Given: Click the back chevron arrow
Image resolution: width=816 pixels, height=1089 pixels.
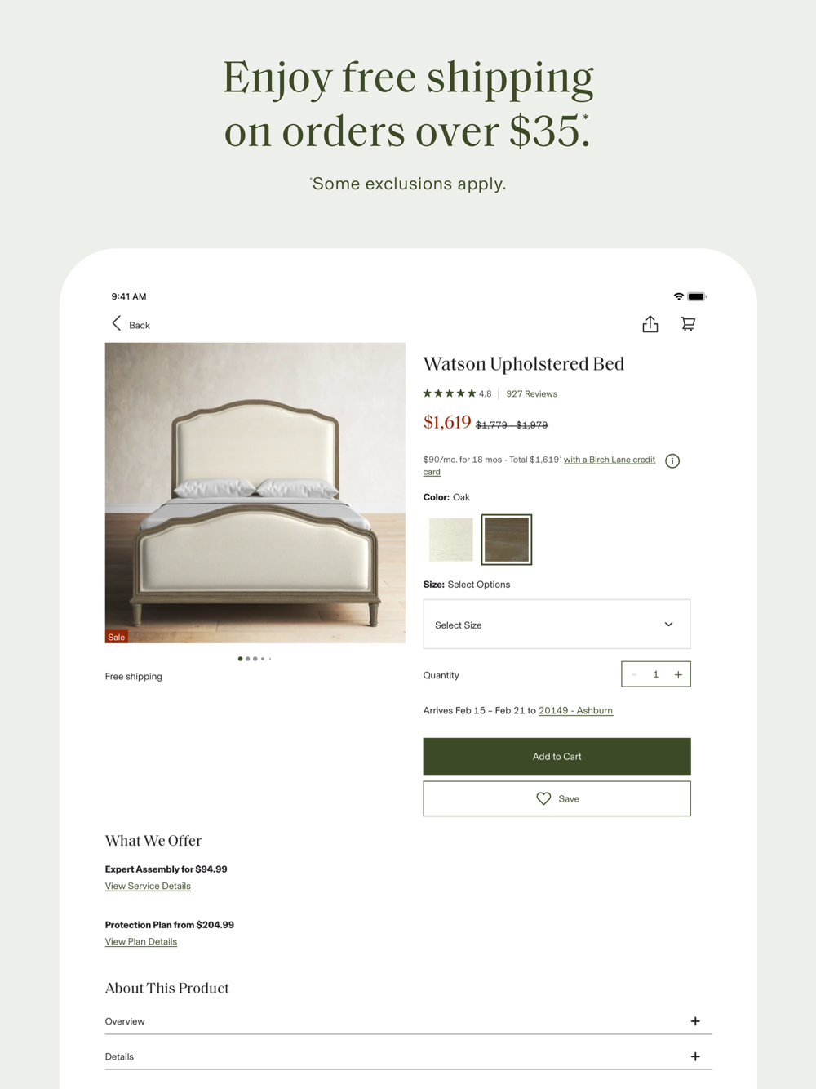Looking at the screenshot, I should (116, 324).
